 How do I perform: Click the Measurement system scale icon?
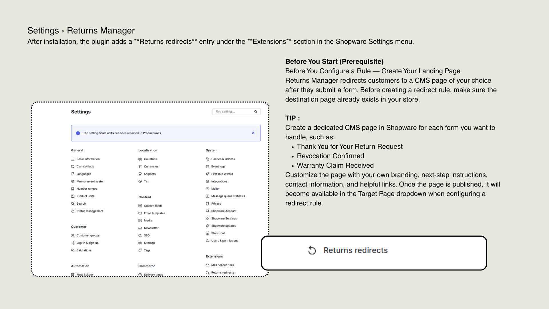[x=73, y=181]
